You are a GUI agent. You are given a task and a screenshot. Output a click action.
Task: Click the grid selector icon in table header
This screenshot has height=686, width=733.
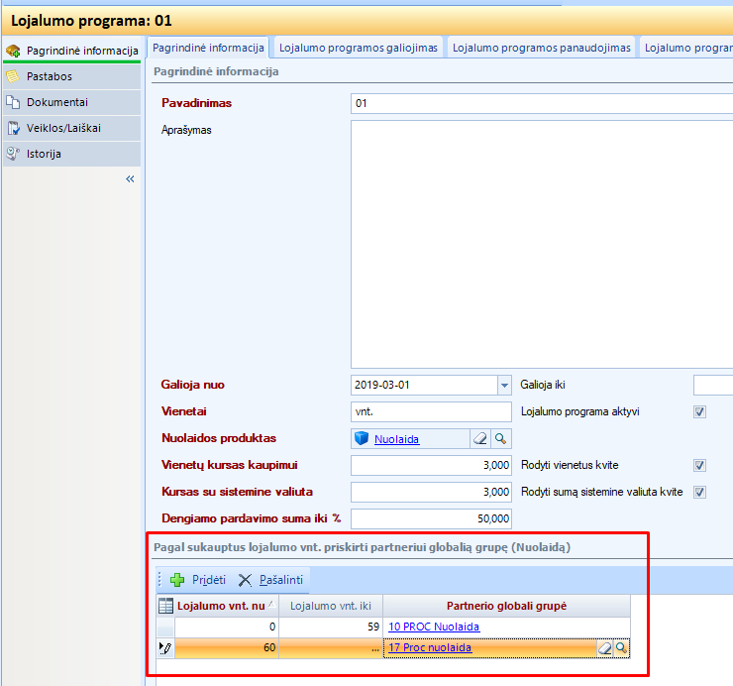(x=165, y=607)
